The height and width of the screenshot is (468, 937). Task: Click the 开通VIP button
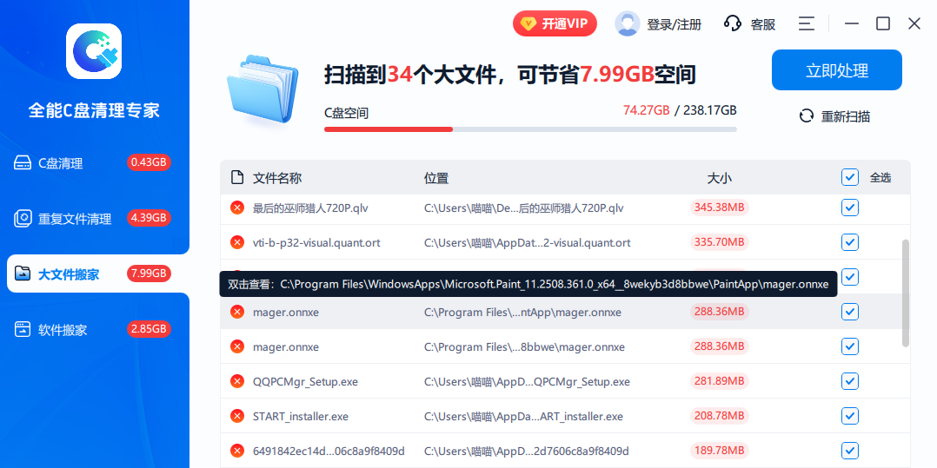tap(555, 24)
